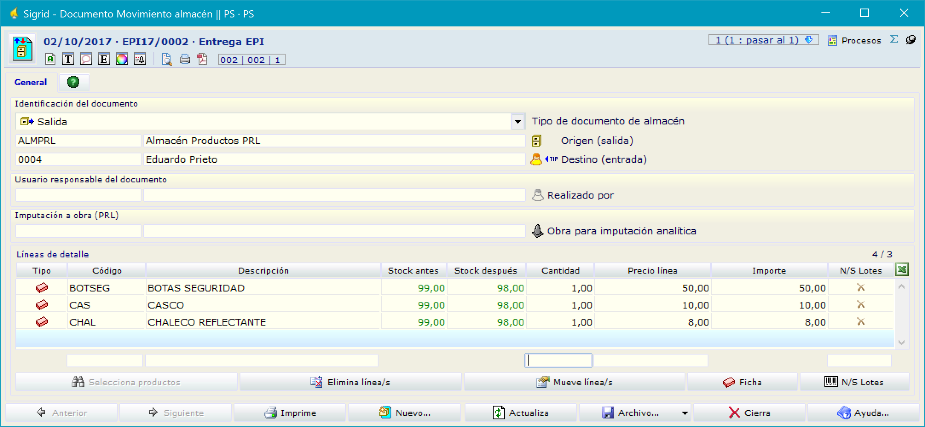The height and width of the screenshot is (427, 925).
Task: Click the detail list scrollbar up arrow
Action: point(902,287)
